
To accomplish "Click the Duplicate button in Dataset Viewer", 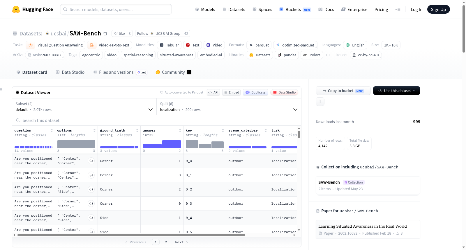I will pyautogui.click(x=255, y=92).
